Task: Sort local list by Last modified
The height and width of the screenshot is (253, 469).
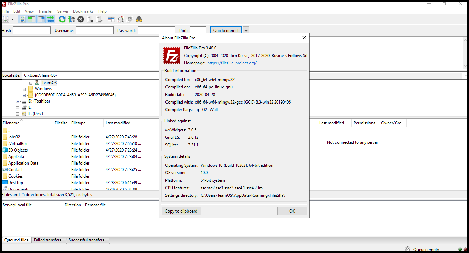Action: pos(124,123)
